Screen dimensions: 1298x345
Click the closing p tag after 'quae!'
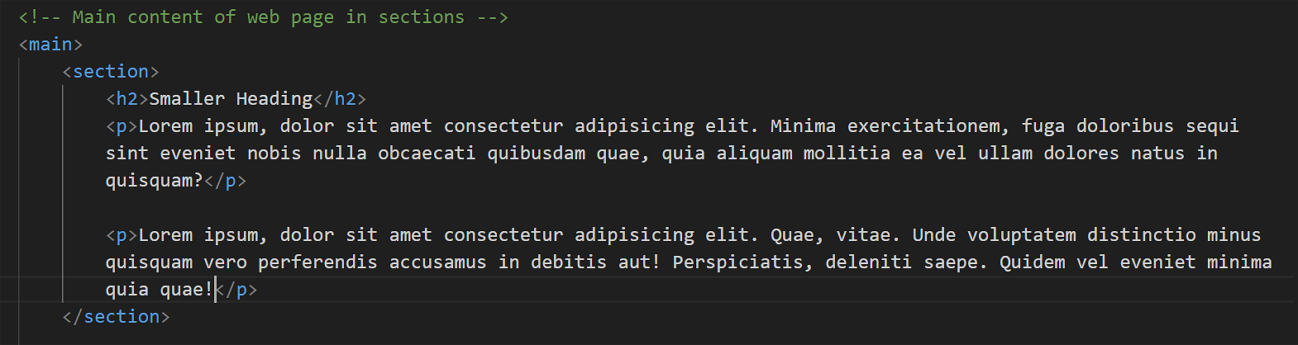pos(236,290)
